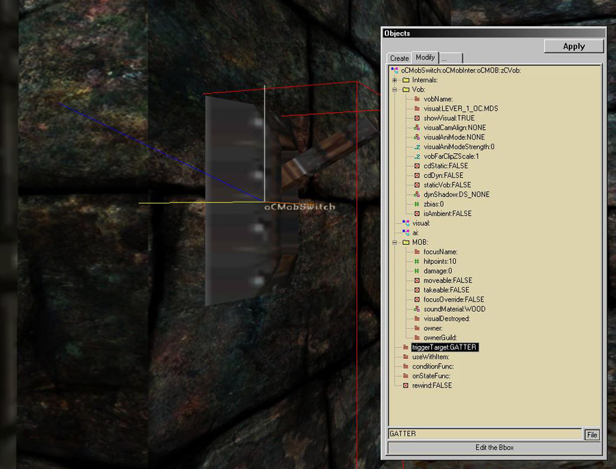Click string icon beside ownerGuild
616x469 pixels.
pyautogui.click(x=417, y=338)
